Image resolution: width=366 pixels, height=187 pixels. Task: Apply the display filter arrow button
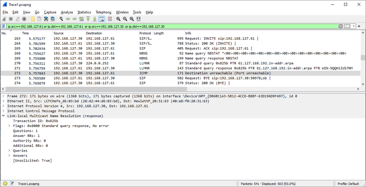click(x=347, y=26)
